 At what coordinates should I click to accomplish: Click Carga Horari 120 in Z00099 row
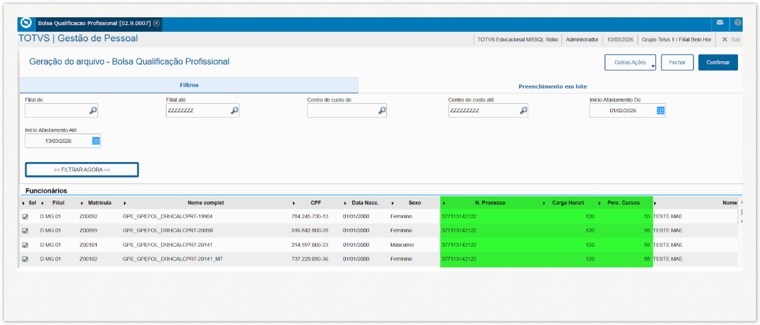coord(590,231)
